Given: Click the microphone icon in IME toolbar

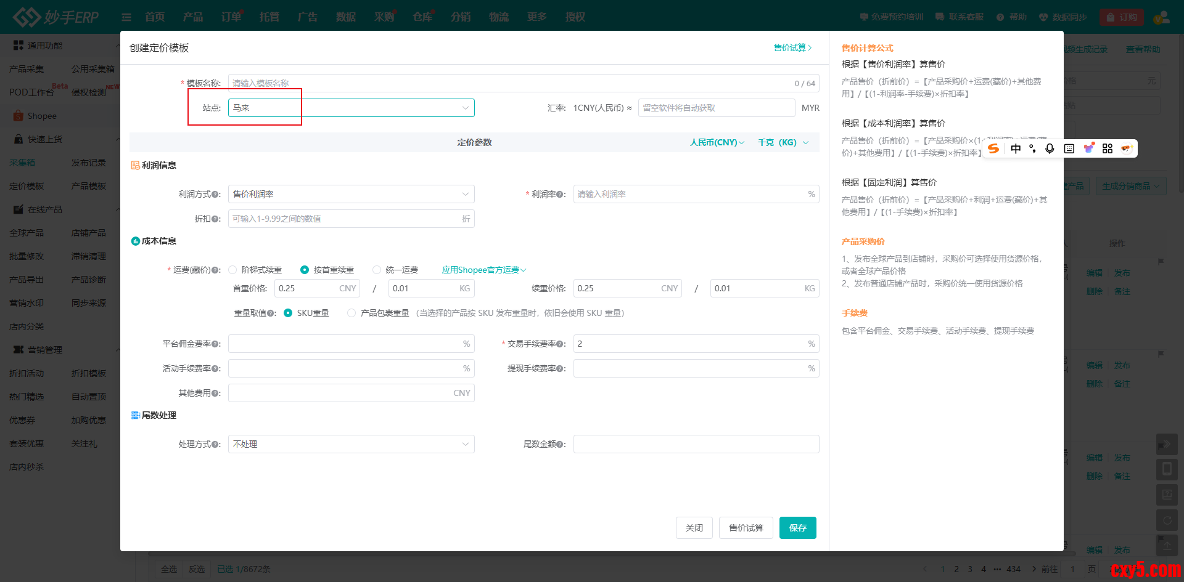Looking at the screenshot, I should click(x=1050, y=148).
